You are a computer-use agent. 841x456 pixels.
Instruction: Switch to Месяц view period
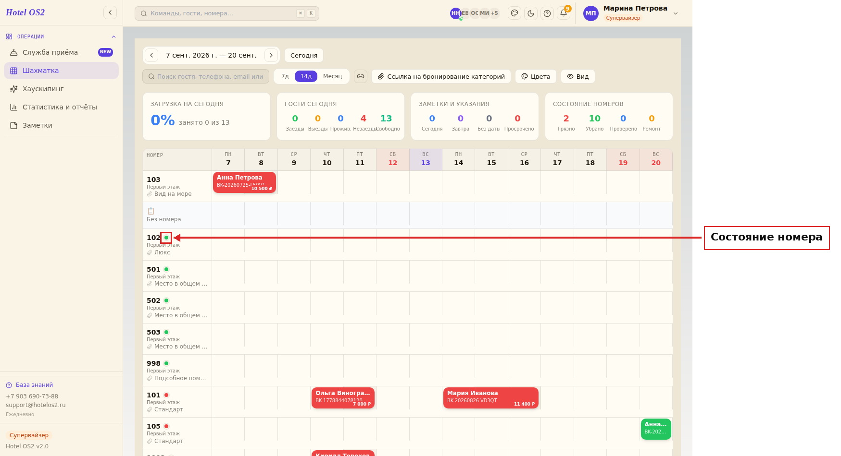333,76
